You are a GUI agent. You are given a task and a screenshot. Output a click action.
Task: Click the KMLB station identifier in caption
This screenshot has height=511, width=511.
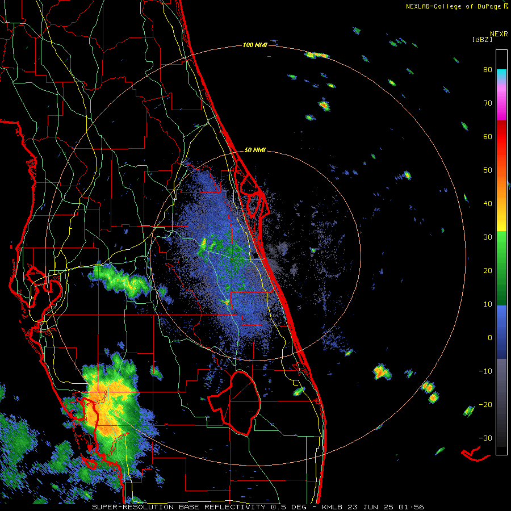coord(332,507)
